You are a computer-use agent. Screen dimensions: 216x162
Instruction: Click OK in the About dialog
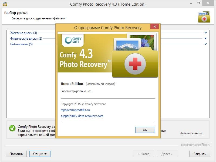(x=145, y=130)
